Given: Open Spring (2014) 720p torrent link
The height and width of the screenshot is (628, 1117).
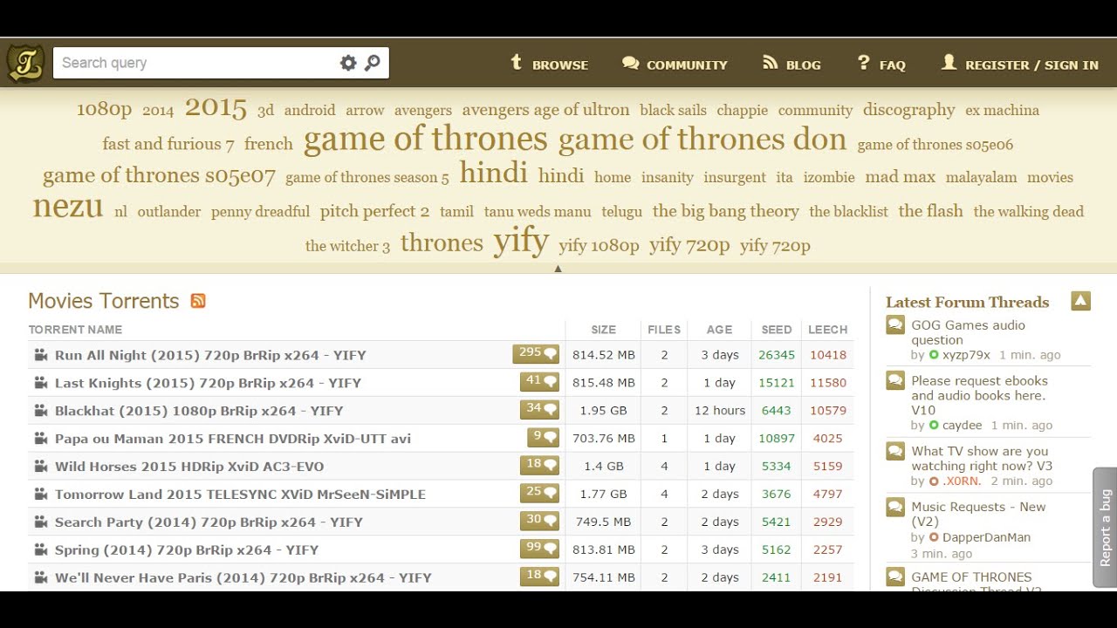Looking at the screenshot, I should point(187,550).
